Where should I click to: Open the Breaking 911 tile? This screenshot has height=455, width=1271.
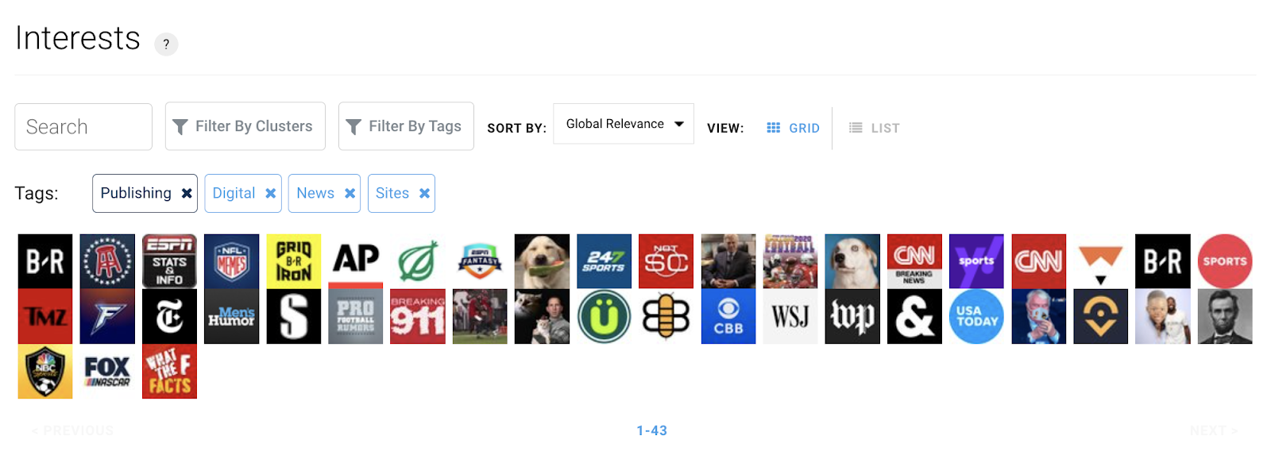[x=418, y=316]
